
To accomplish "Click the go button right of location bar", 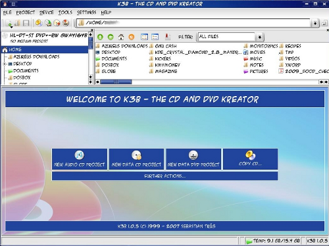I will tap(324, 23).
